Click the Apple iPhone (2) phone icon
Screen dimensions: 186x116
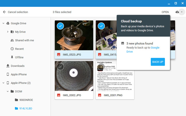point(8,83)
